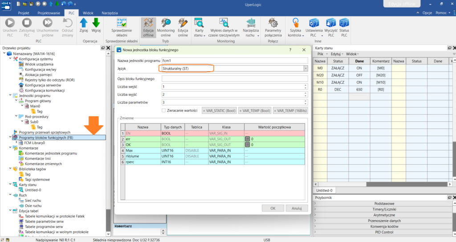The width and height of the screenshot is (456, 242).
Task: Open the Projekt ribbon tab
Action: click(x=24, y=13)
